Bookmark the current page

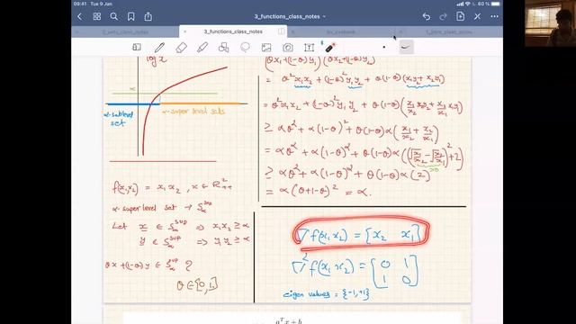pos(130,16)
